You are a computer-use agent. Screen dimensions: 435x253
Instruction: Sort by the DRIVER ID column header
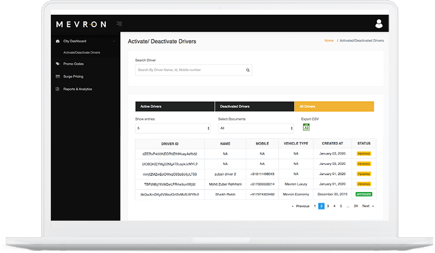point(170,143)
